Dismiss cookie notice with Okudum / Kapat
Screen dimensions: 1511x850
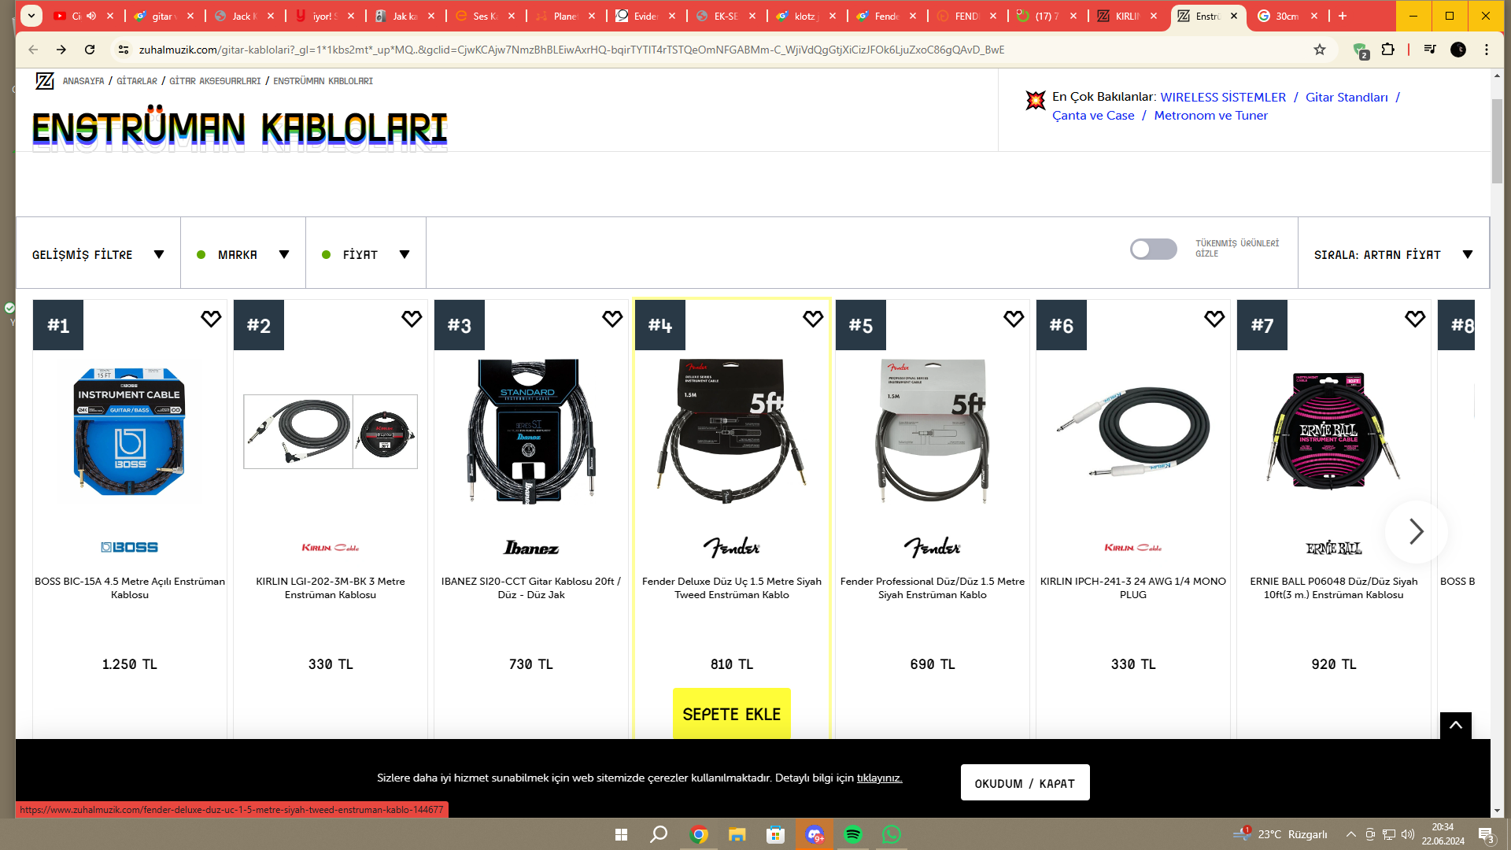pyautogui.click(x=1025, y=783)
